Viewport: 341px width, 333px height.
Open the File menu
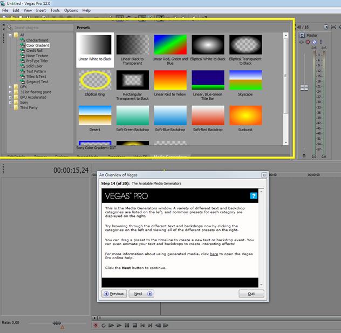click(x=5, y=10)
